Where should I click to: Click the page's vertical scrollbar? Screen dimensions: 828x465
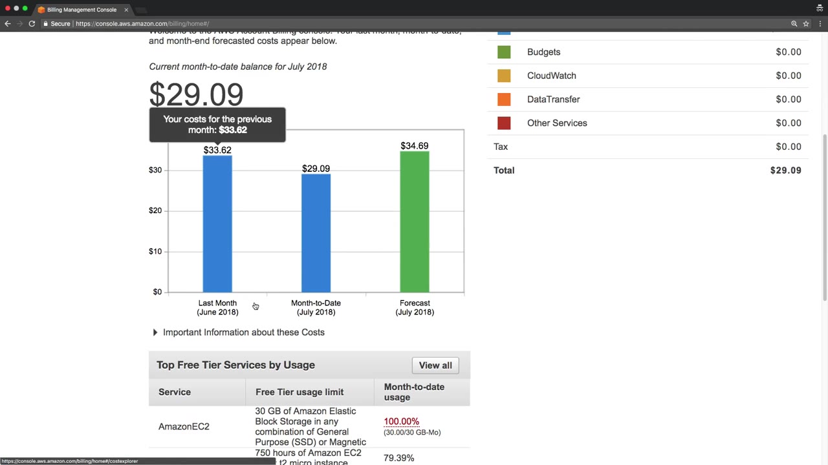[825, 217]
